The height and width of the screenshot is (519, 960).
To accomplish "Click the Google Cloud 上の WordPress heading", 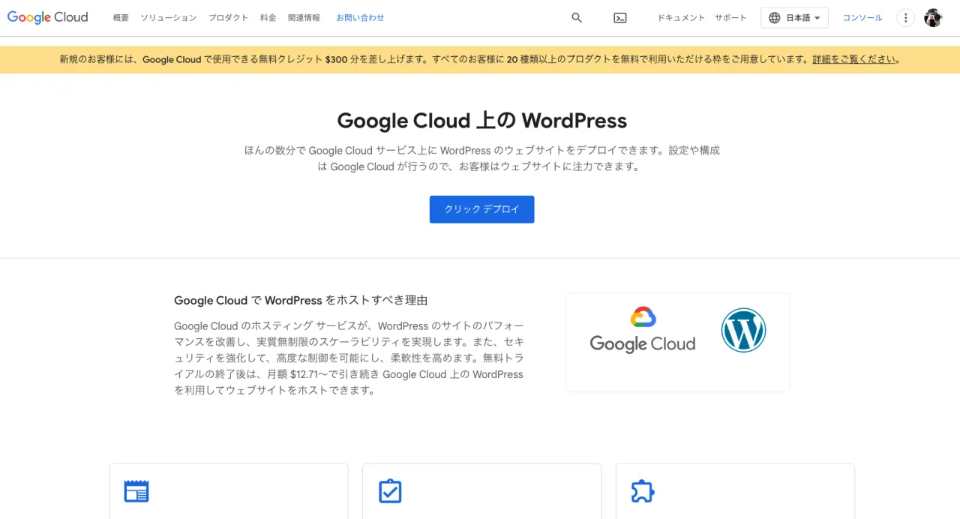I will tap(481, 121).
